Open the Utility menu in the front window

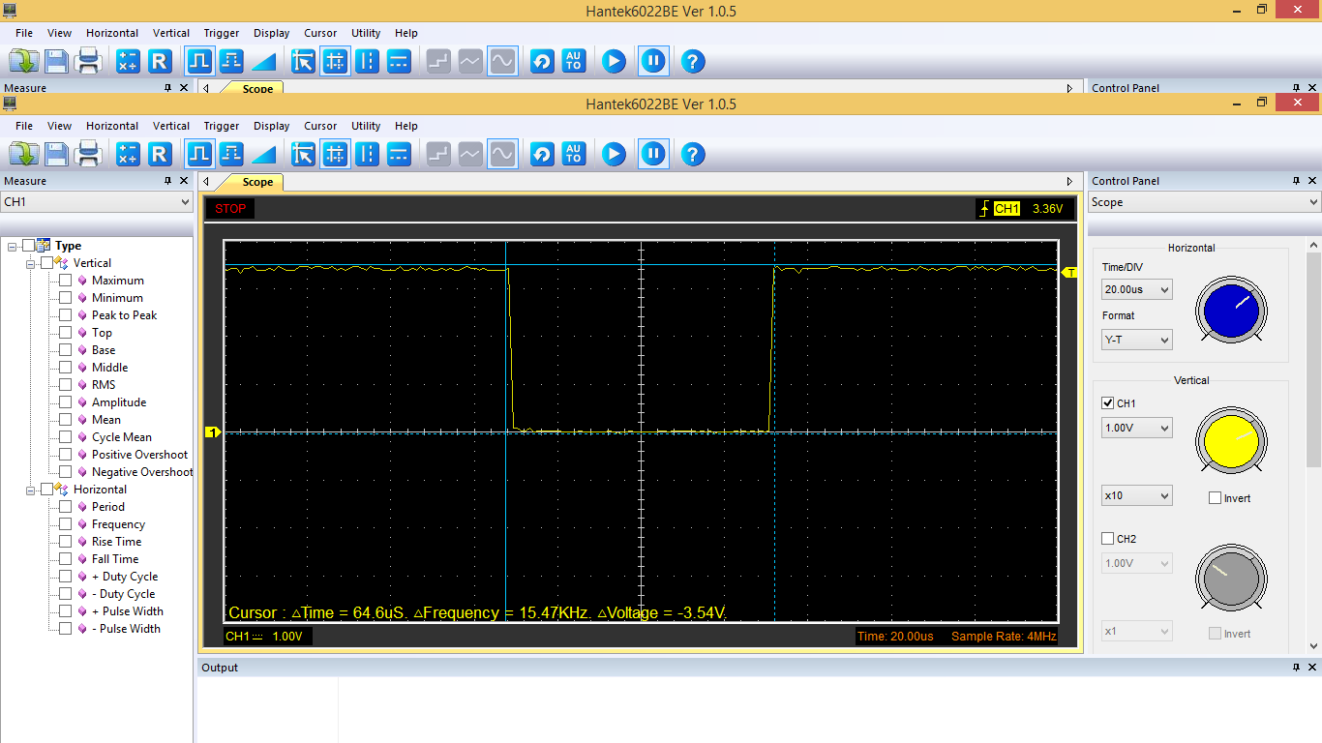click(x=366, y=126)
